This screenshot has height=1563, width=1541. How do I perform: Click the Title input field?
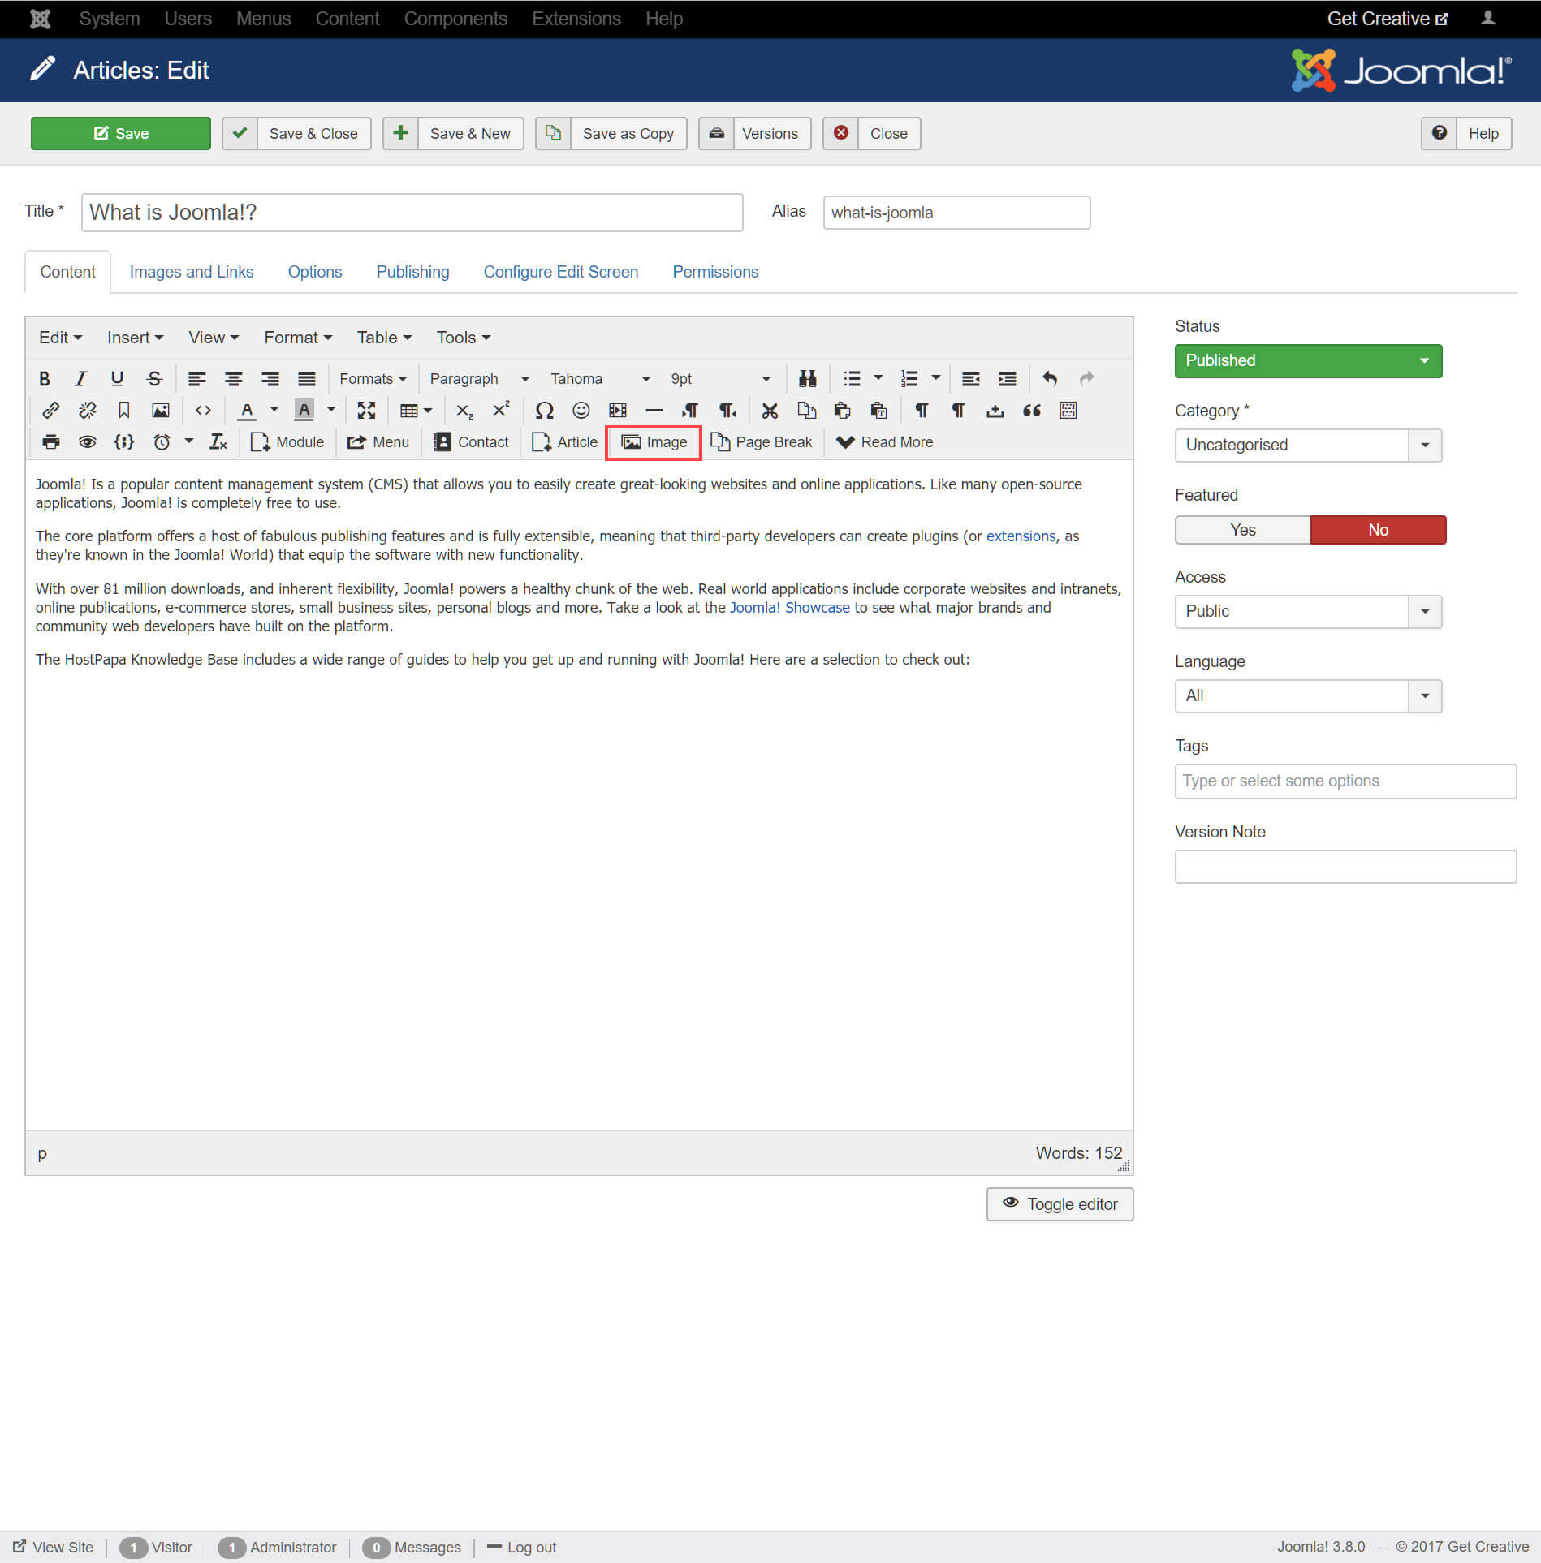click(x=412, y=213)
